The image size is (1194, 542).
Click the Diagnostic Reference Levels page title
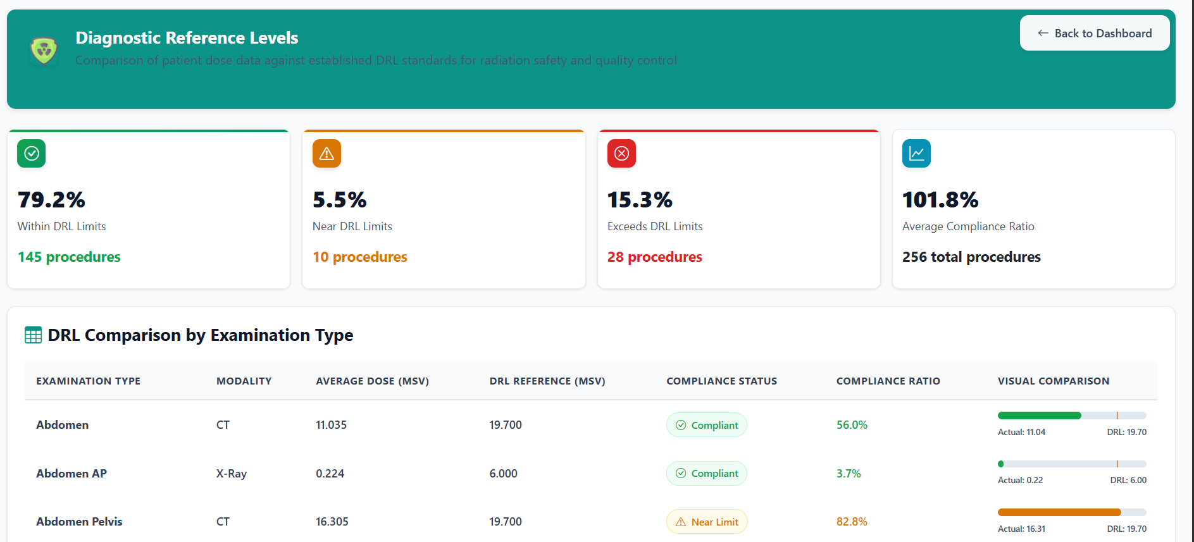[x=187, y=38]
